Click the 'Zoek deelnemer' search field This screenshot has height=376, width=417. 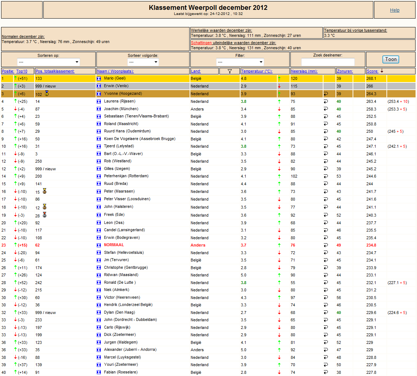coord(327,62)
